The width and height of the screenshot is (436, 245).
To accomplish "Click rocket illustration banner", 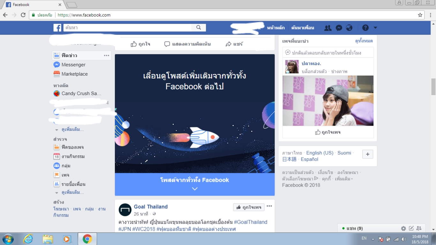I will [x=195, y=114].
